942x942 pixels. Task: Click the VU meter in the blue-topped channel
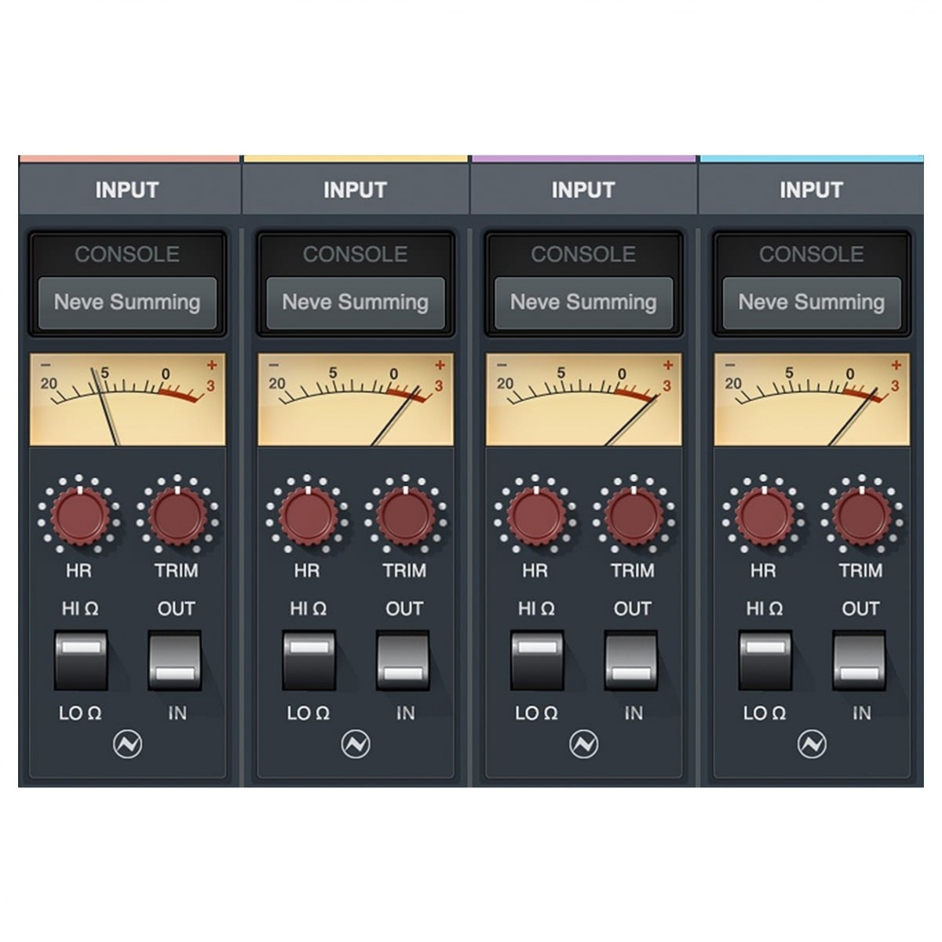[812, 400]
